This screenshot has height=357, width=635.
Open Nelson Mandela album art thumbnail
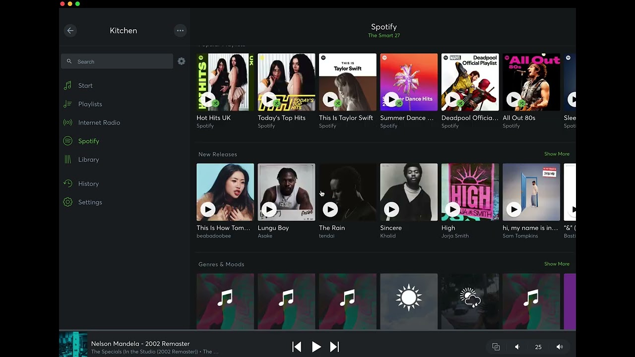point(73,344)
